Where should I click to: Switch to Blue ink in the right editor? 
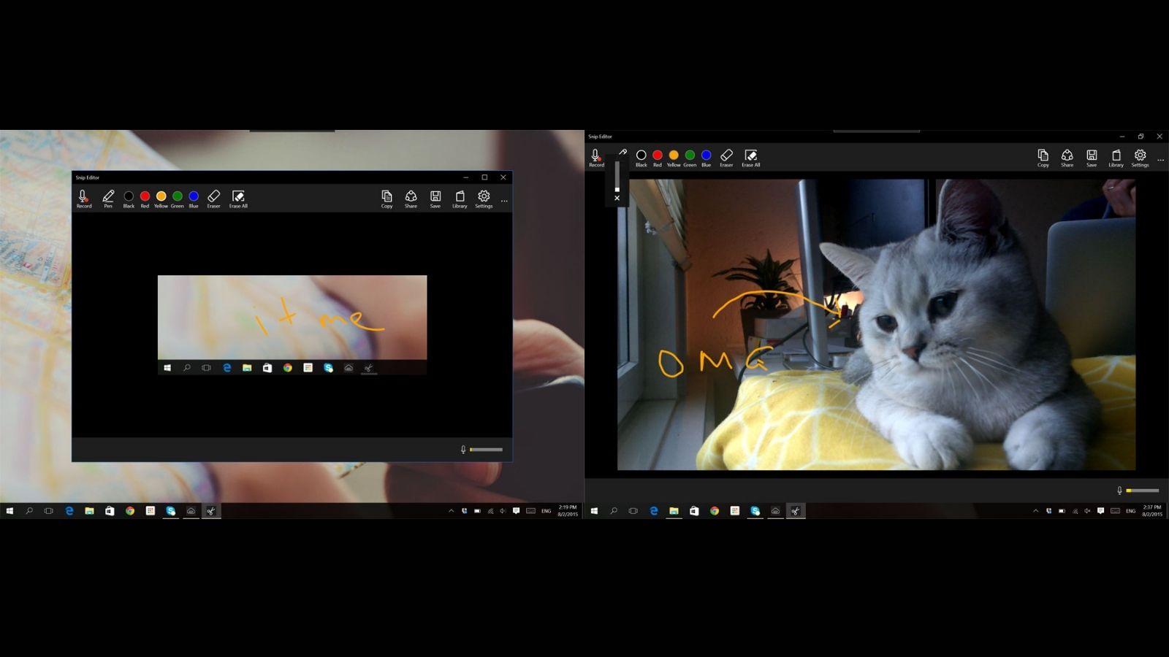(x=706, y=155)
